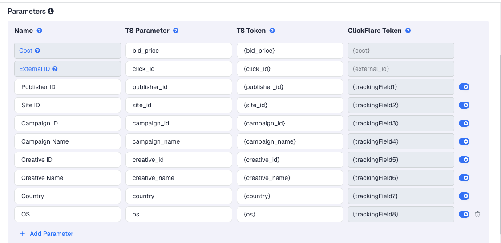Open help icon next to Name column
501x243 pixels.
(39, 31)
